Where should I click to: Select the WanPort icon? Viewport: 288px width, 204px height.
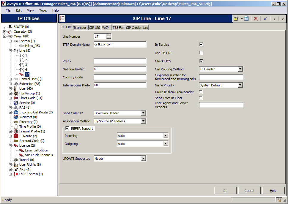pyautogui.click(x=16, y=117)
